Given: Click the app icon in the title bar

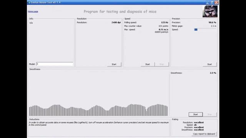Looking at the screenshot, I should (x=29, y=2).
